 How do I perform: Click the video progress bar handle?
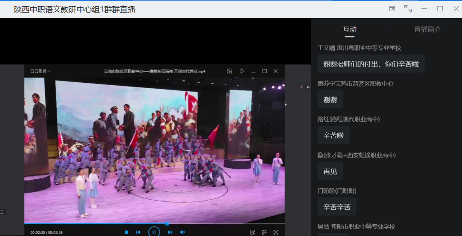167,223
